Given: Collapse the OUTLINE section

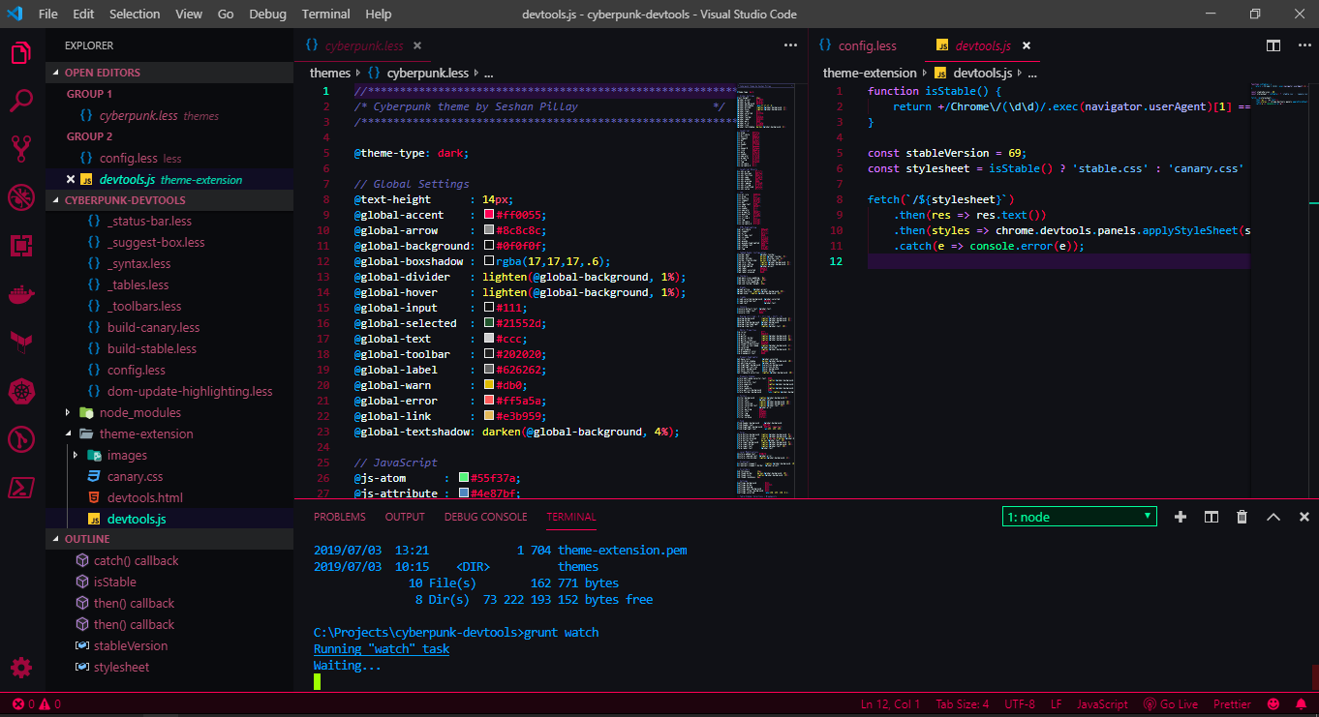Looking at the screenshot, I should tap(169, 539).
